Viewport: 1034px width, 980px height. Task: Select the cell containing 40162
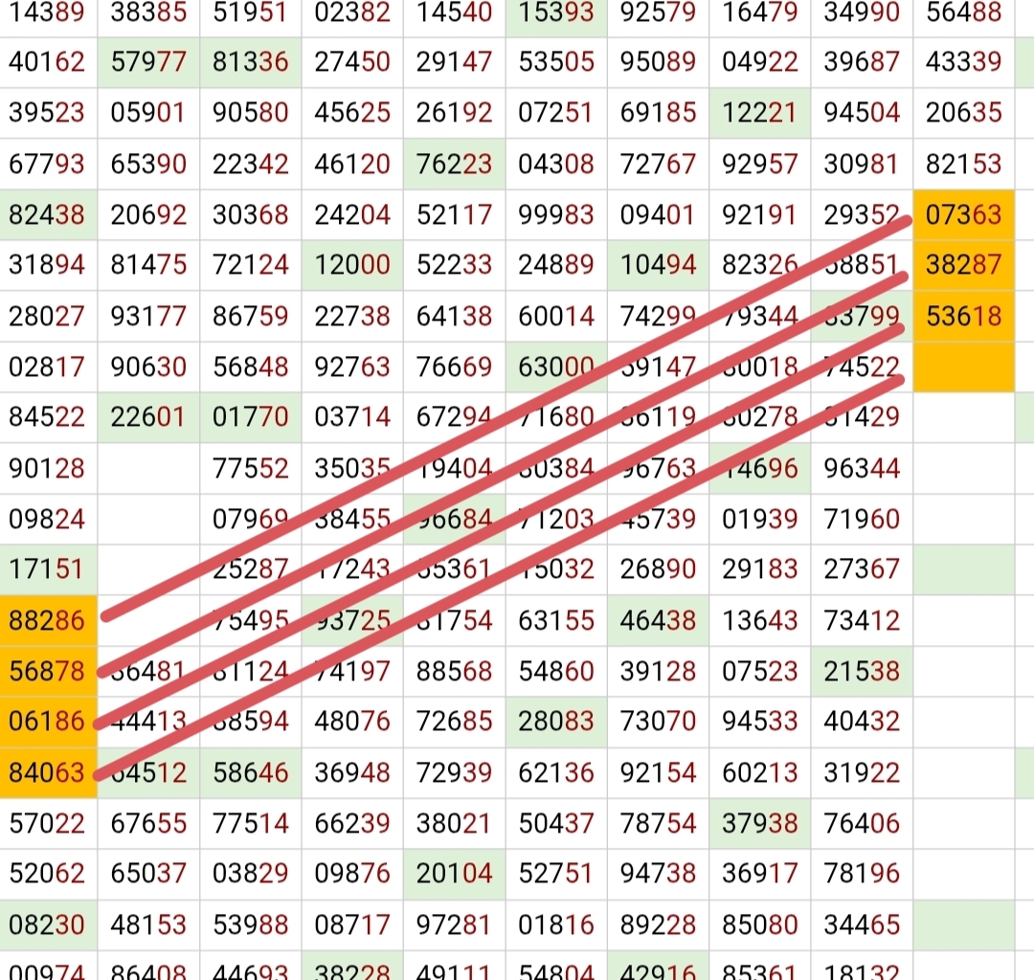pos(47,62)
